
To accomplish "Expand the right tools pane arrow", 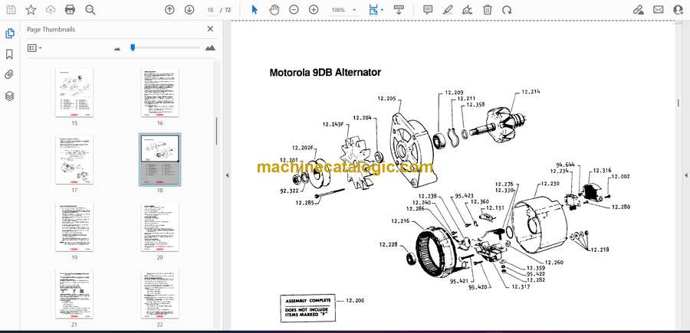I will (685, 175).
